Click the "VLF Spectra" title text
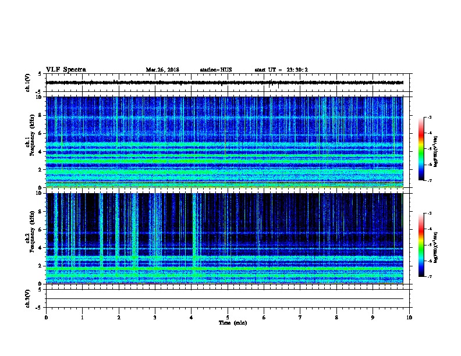 [66, 69]
